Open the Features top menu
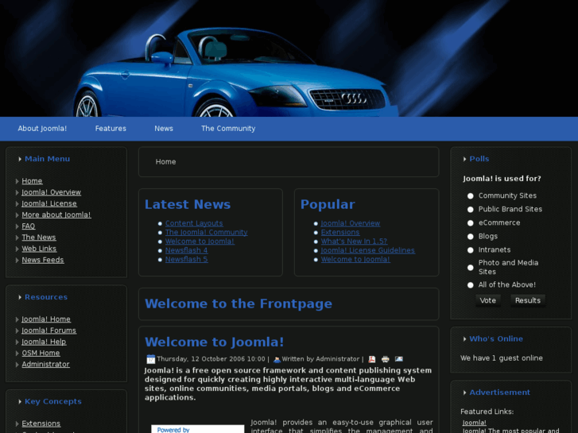The width and height of the screenshot is (578, 433). point(111,129)
